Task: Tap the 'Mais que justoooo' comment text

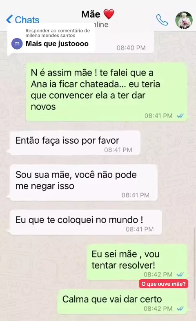Action: (57, 43)
